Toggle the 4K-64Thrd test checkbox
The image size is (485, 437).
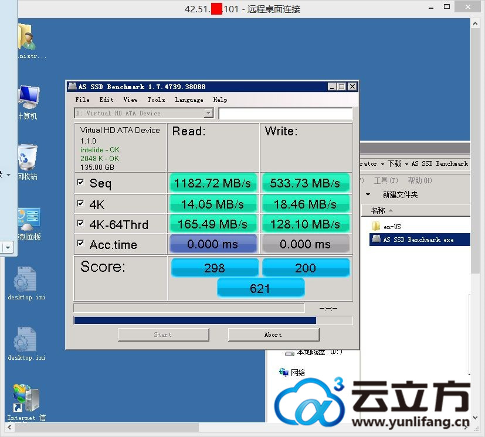click(x=80, y=223)
